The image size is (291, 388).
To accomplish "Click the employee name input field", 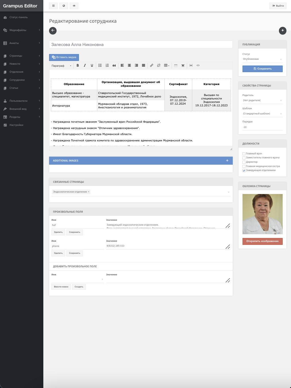I will point(141,45).
